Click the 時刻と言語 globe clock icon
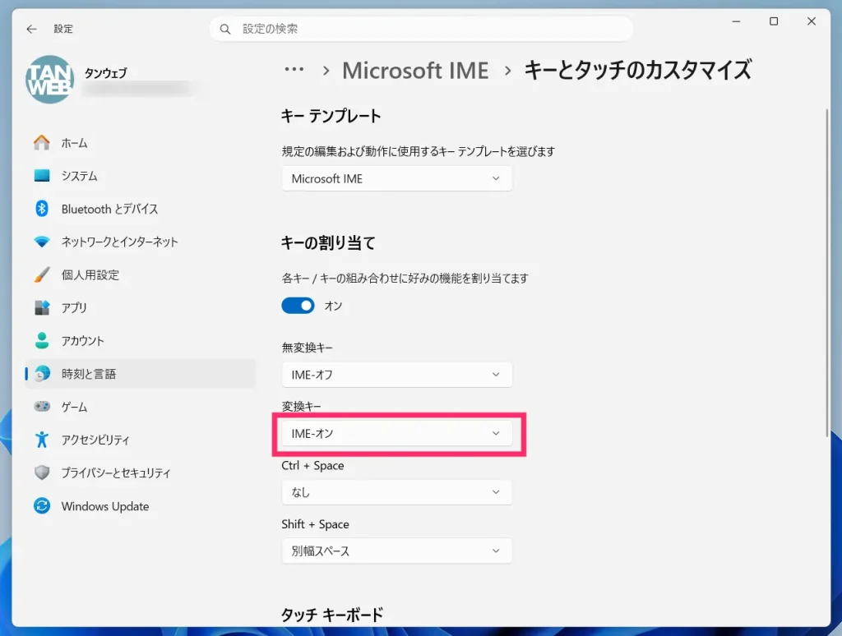842x636 pixels. click(x=42, y=374)
